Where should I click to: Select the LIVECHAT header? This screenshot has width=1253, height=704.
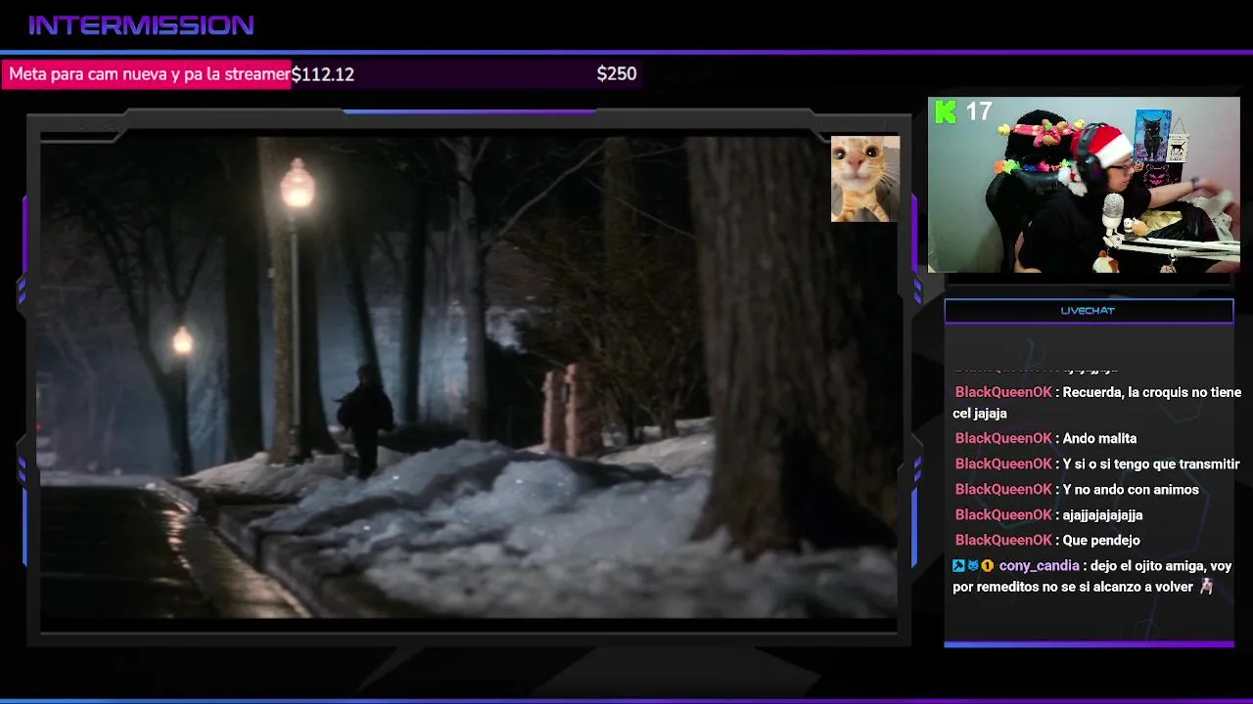(1089, 311)
